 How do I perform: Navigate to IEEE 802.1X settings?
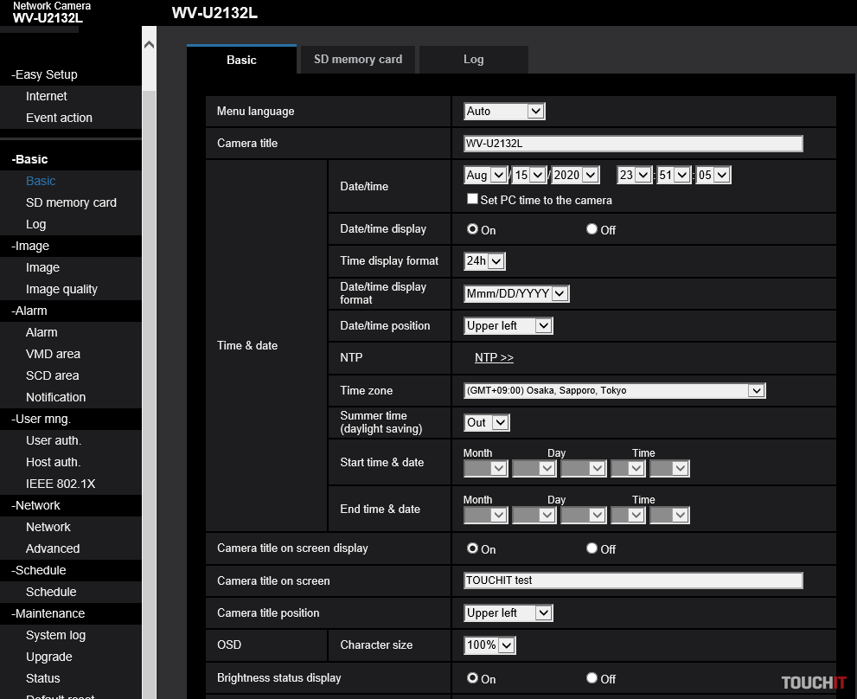pyautogui.click(x=59, y=484)
